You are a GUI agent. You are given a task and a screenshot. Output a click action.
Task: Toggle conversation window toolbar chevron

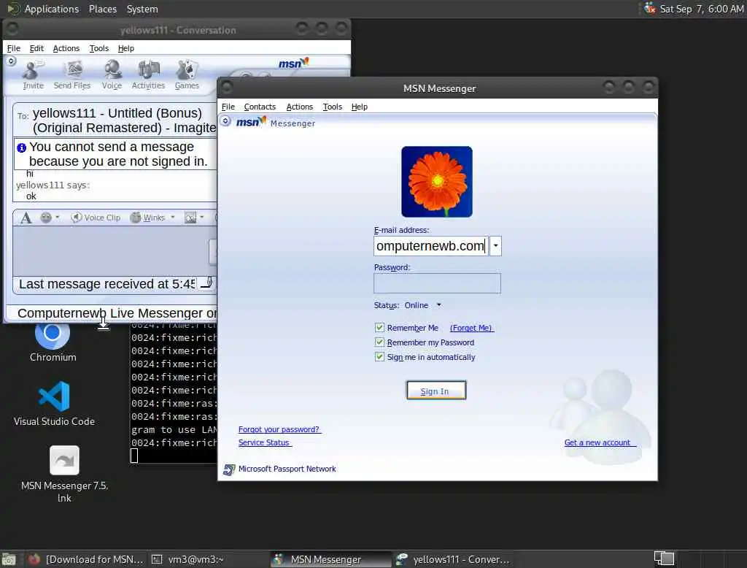pyautogui.click(x=11, y=61)
